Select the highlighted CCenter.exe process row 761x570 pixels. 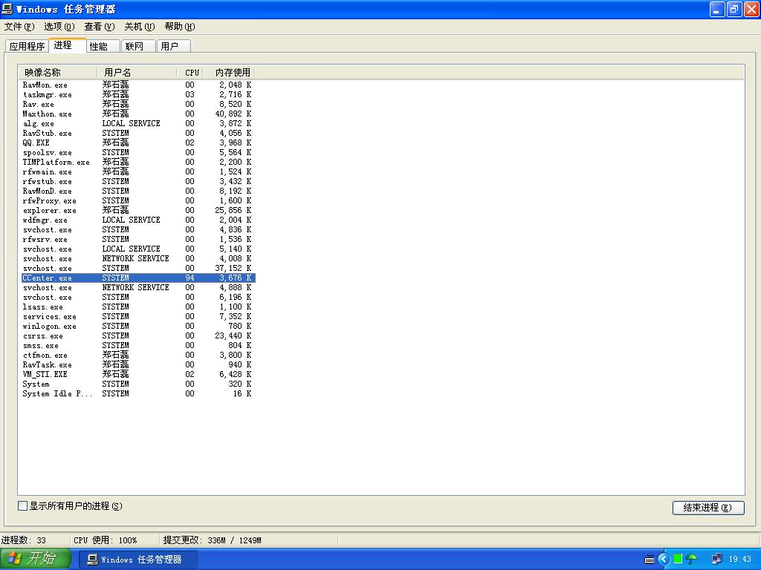pyautogui.click(x=137, y=278)
